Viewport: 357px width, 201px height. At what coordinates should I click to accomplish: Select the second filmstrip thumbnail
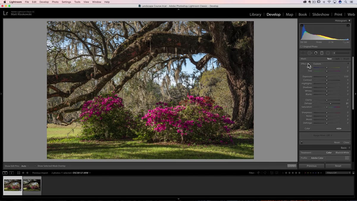(x=32, y=185)
